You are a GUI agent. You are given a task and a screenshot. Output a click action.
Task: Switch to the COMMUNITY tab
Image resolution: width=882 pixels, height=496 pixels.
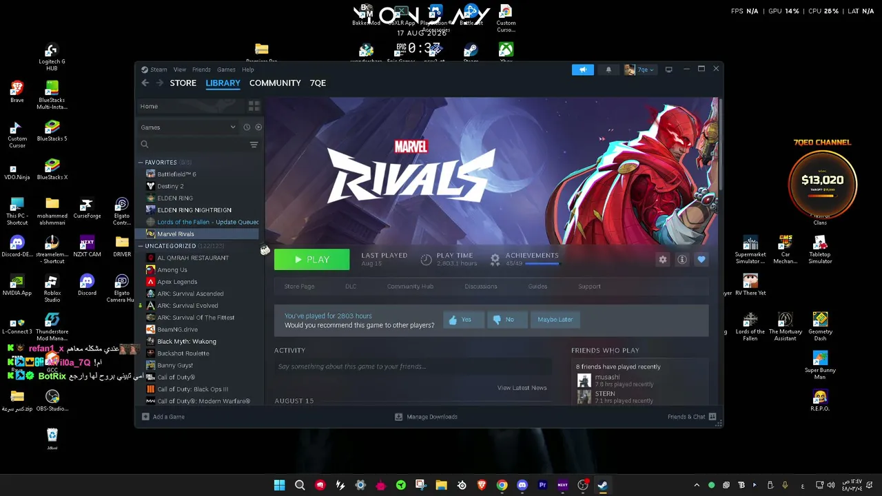pyautogui.click(x=275, y=83)
